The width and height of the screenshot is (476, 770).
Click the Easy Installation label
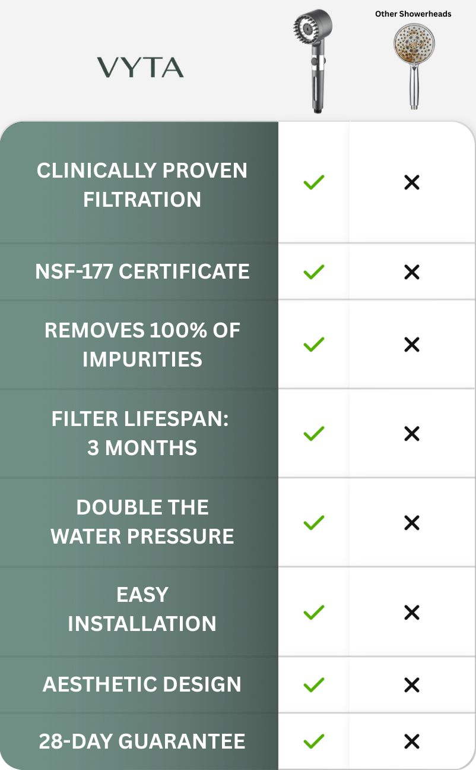[x=142, y=609]
